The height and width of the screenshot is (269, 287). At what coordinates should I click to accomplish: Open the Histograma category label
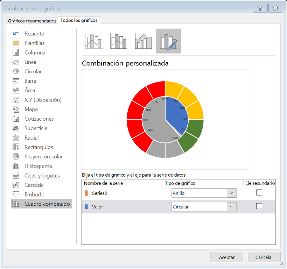(x=38, y=166)
